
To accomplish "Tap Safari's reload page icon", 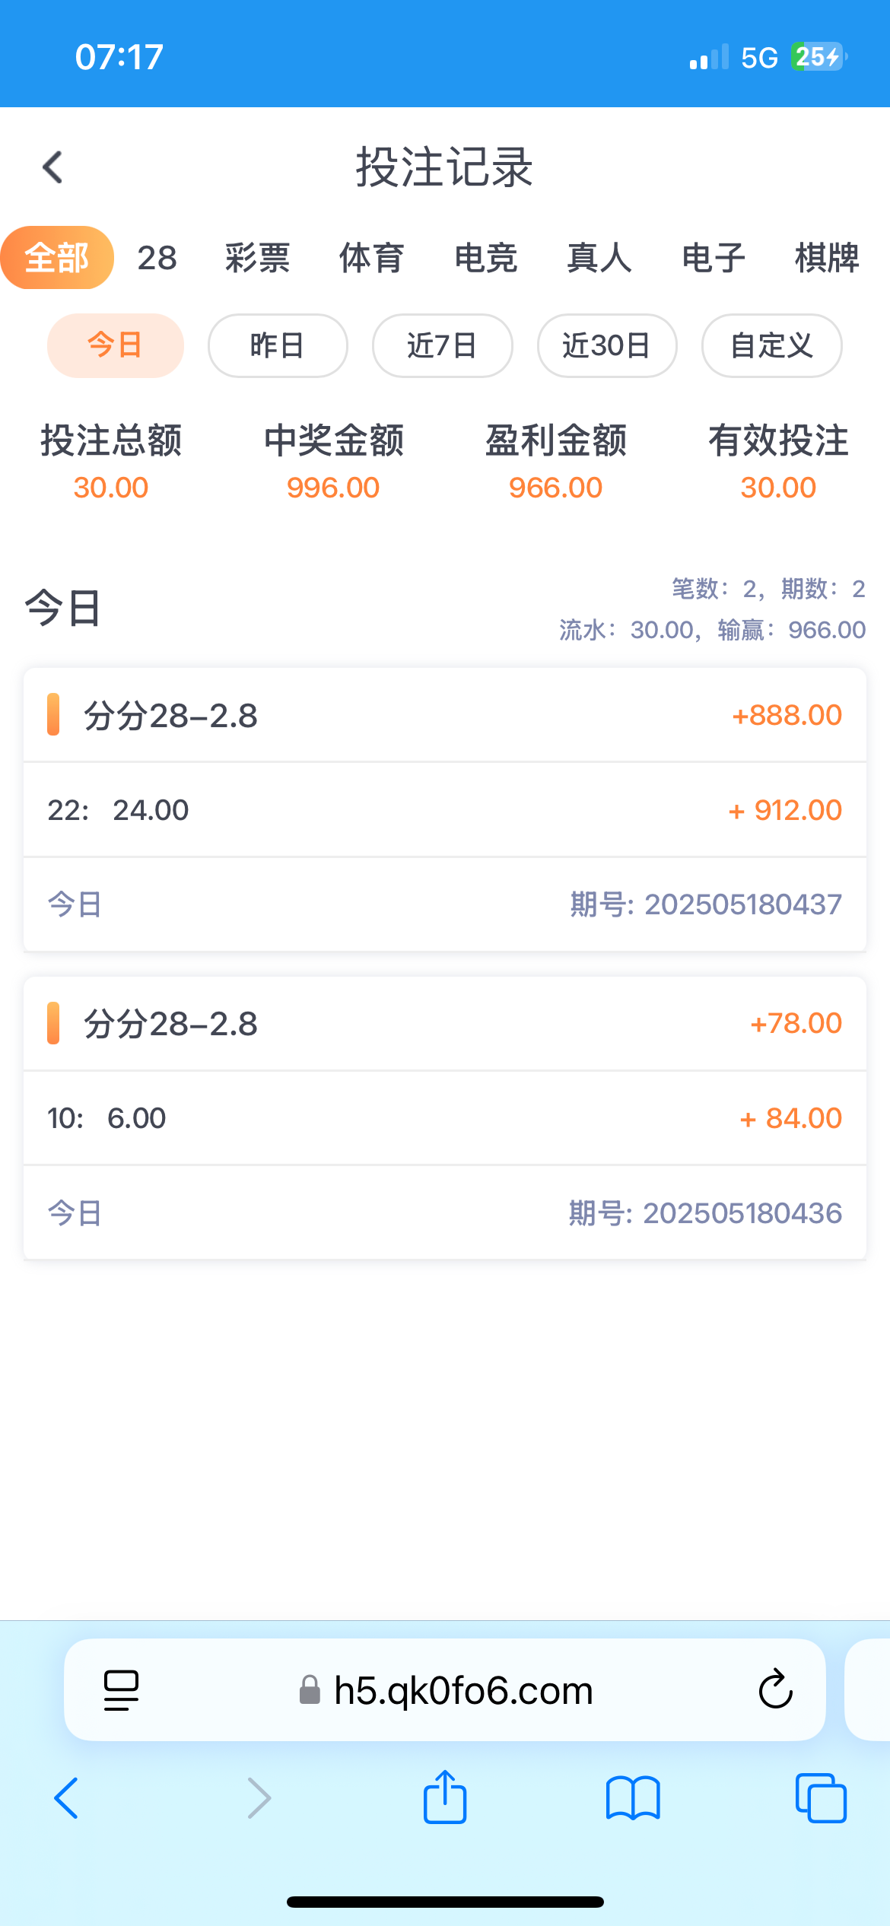I will 775,1689.
